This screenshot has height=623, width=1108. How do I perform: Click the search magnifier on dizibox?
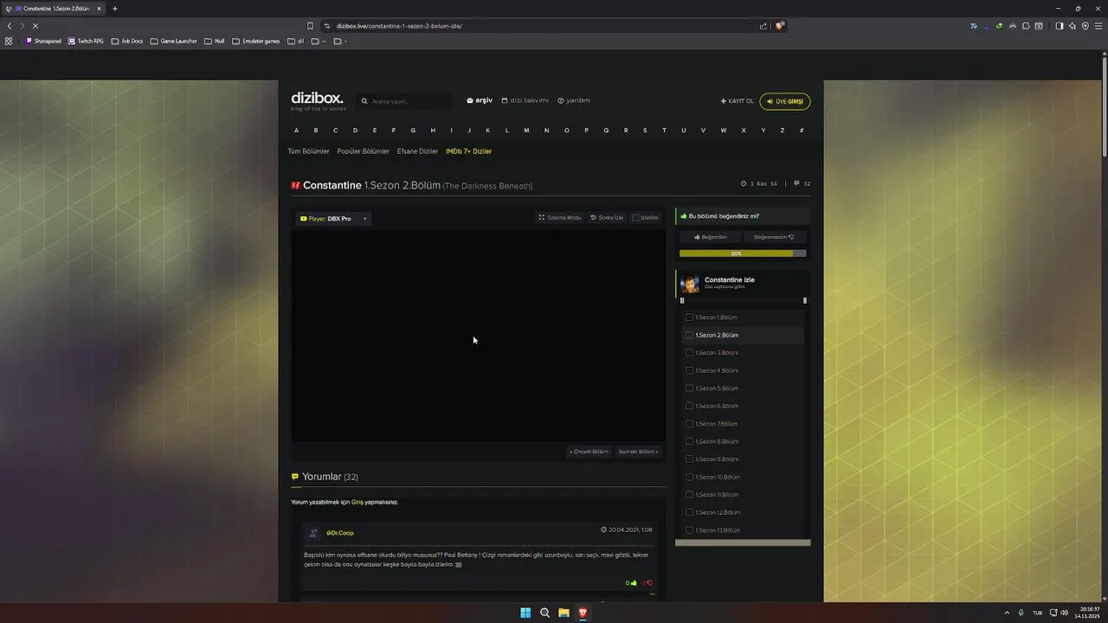[364, 101]
